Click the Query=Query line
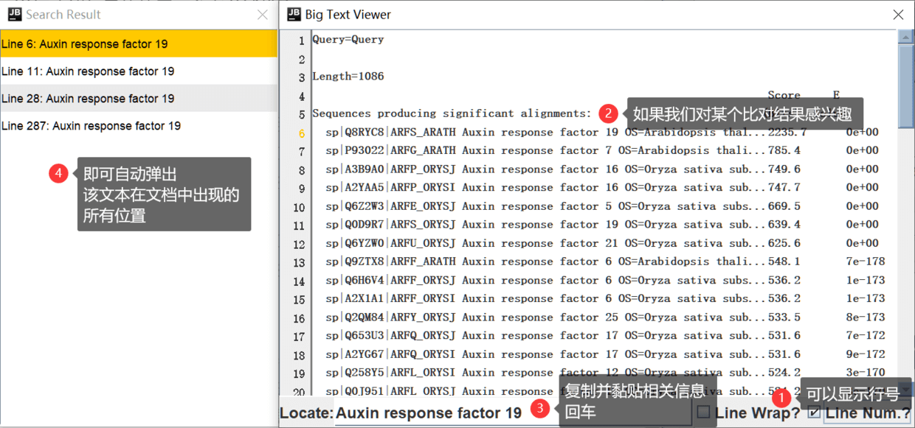Viewport: 915px width, 428px height. [x=348, y=40]
